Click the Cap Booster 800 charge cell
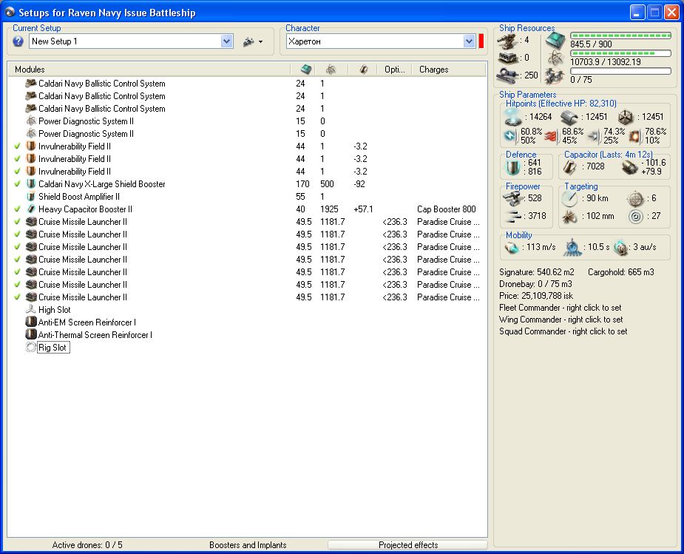The image size is (684, 554). tap(446, 209)
